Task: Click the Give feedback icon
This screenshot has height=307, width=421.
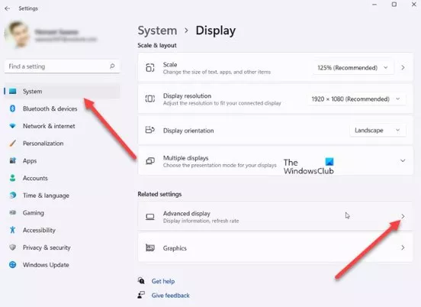Action: coord(141,295)
